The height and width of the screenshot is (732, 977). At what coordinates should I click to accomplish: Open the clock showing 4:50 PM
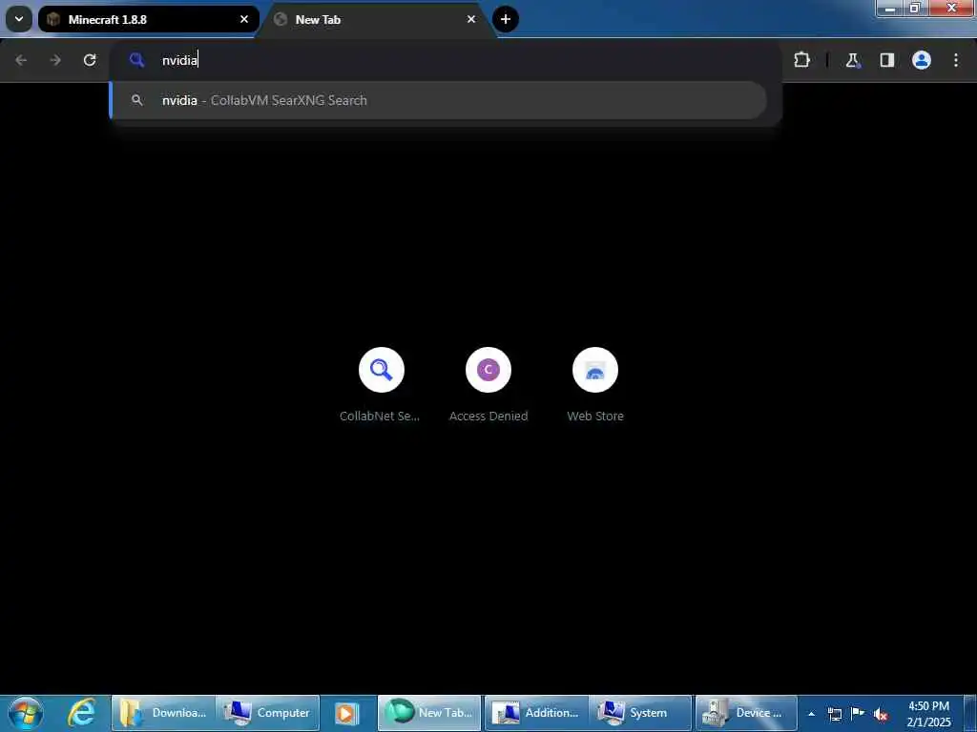point(928,714)
